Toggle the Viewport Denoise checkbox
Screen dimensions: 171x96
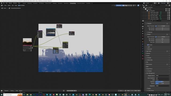(148, 32)
